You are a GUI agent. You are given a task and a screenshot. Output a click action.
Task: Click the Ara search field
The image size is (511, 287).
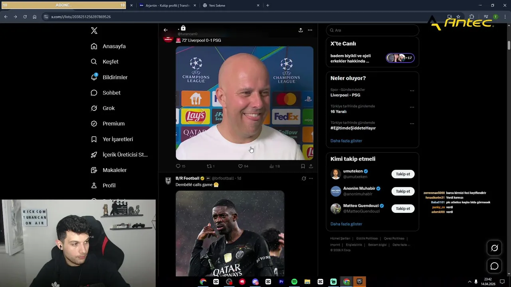pyautogui.click(x=372, y=30)
